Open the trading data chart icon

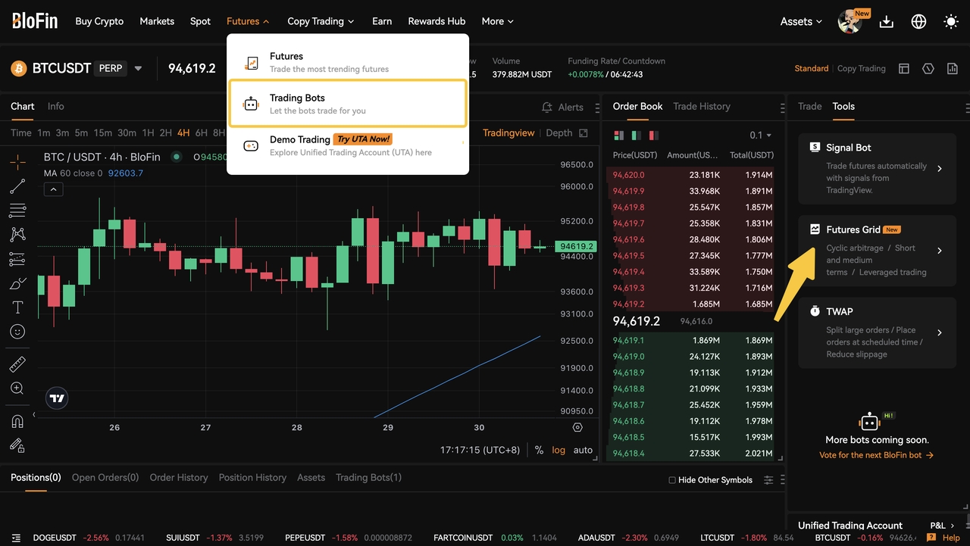953,69
